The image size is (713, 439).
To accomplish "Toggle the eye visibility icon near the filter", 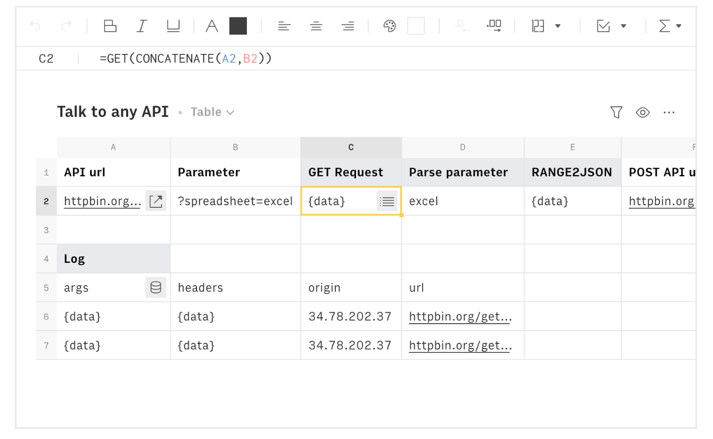I will pos(643,112).
